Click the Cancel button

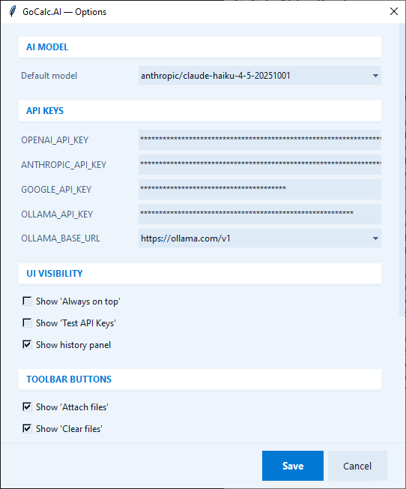tap(357, 466)
